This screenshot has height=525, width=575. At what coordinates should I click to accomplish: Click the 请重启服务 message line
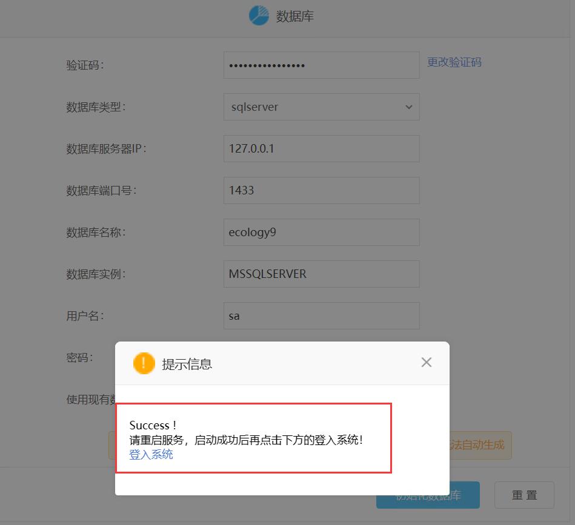click(246, 440)
